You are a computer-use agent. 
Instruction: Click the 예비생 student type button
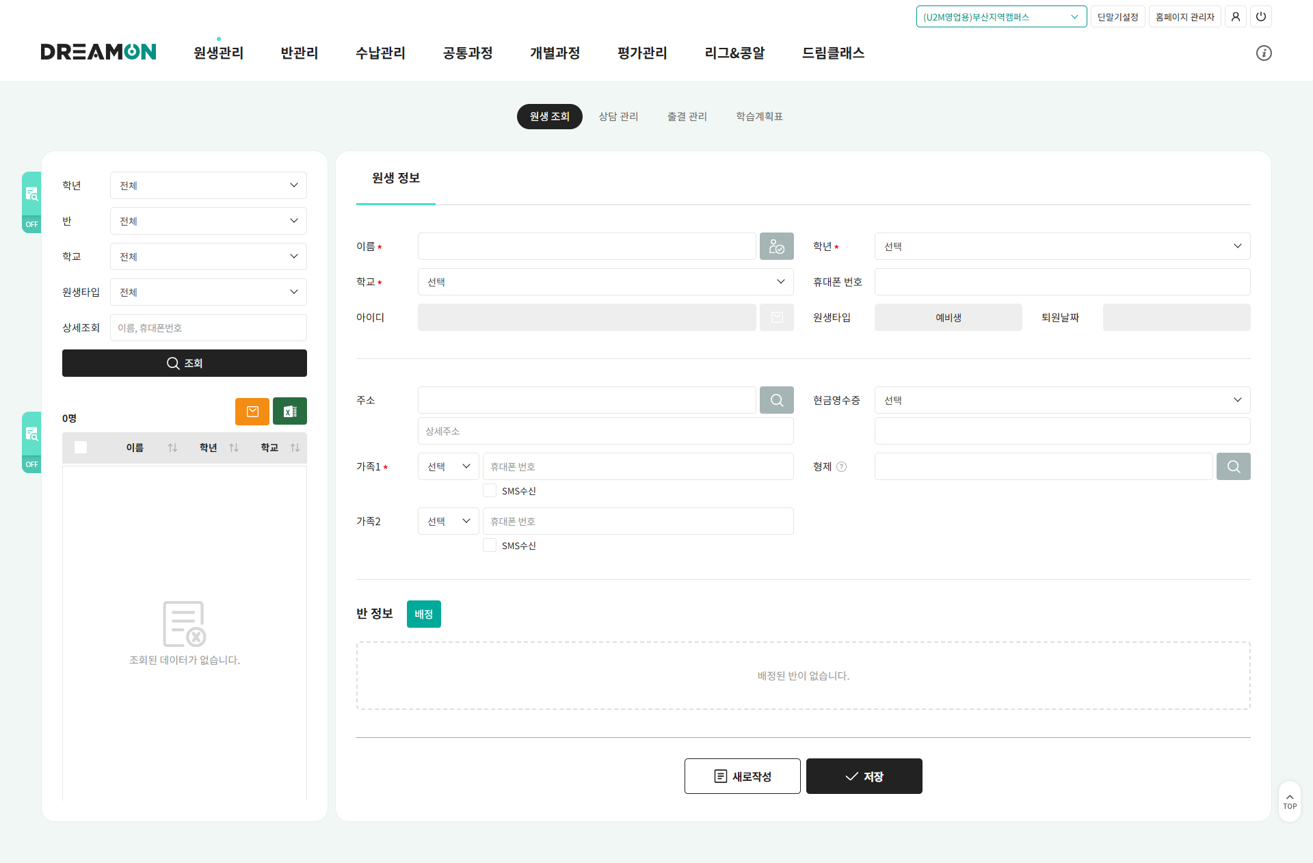(949, 317)
